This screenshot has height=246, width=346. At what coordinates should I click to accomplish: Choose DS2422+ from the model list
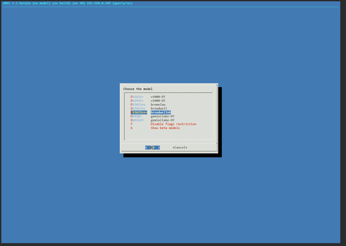coord(137,101)
